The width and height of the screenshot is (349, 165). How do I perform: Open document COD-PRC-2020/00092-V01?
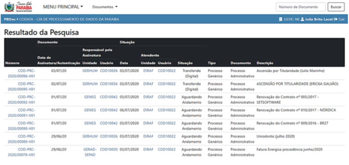pos(22,100)
